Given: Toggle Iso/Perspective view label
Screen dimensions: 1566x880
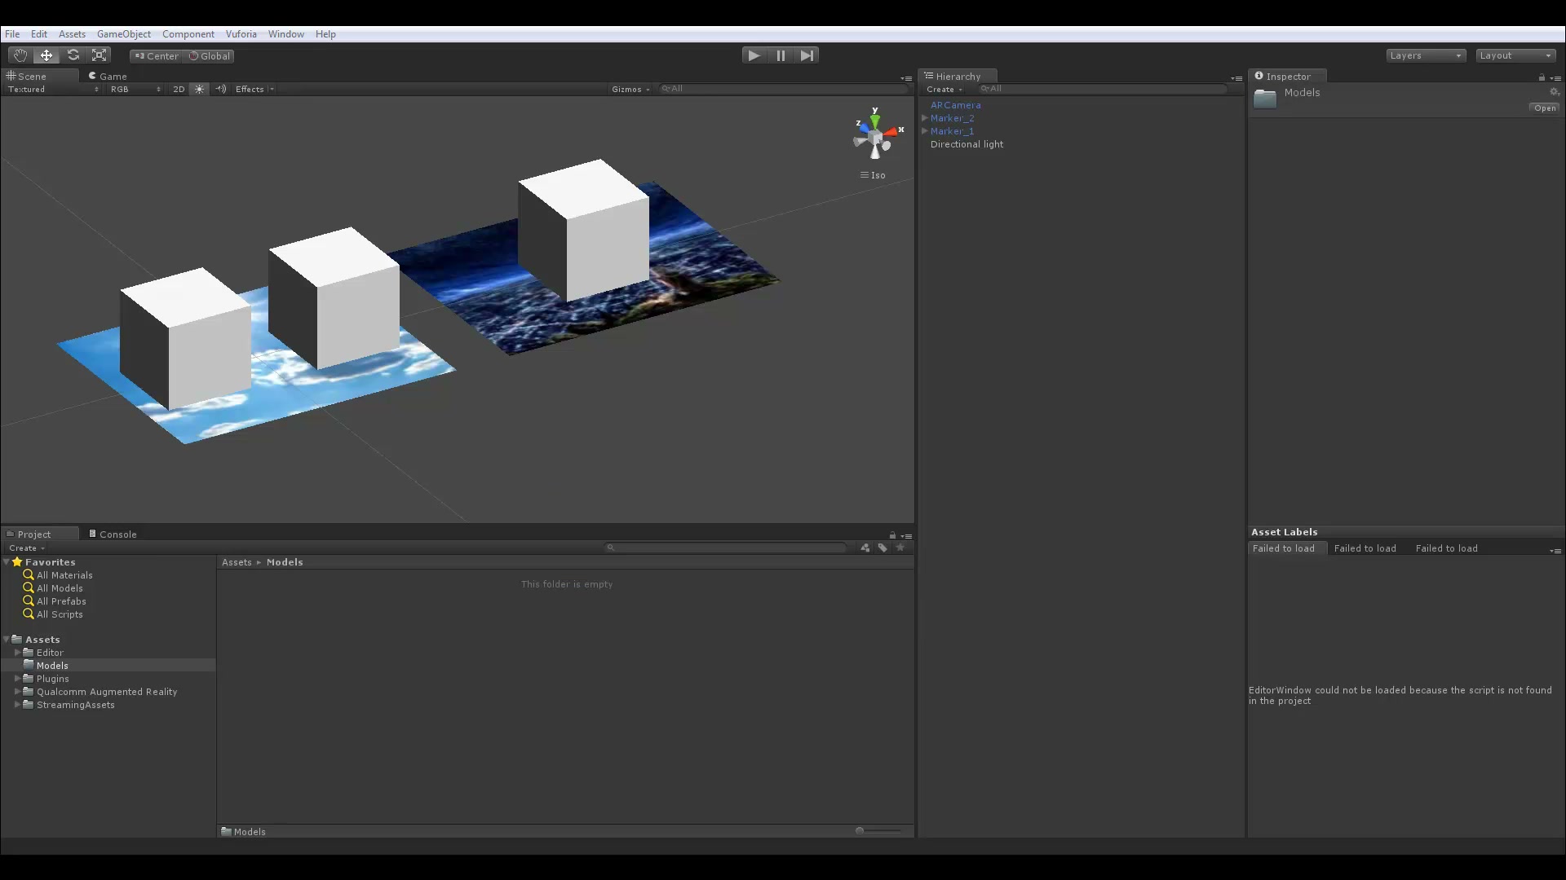Looking at the screenshot, I should tap(873, 175).
